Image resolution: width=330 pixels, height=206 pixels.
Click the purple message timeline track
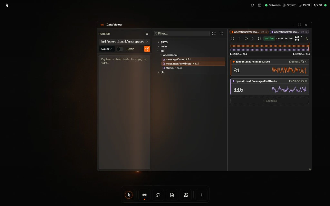(x=269, y=50)
